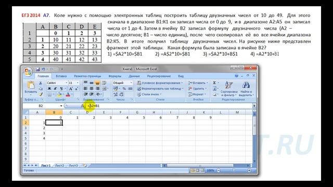
Task: Expand Условное форматирование menu
Action: point(160,83)
